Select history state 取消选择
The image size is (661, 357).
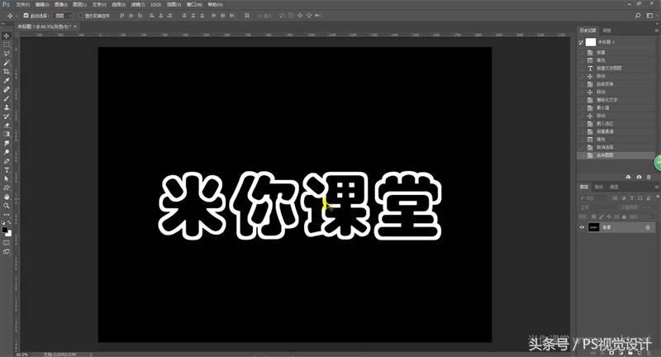(616, 147)
